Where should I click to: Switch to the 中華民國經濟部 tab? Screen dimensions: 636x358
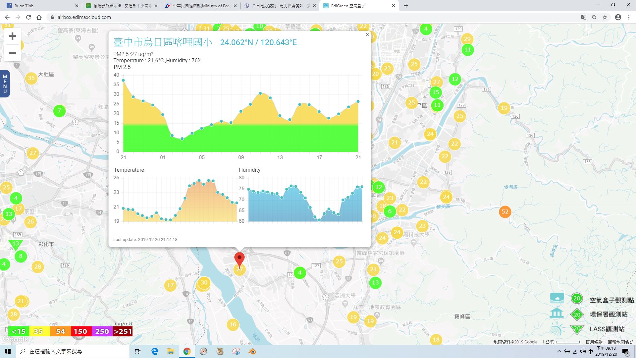point(201,6)
